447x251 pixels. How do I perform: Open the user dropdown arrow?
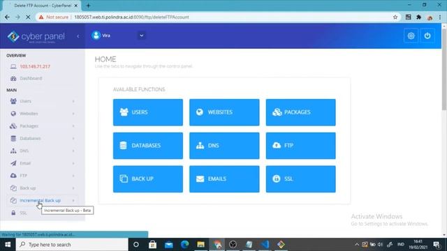pyautogui.click(x=141, y=36)
